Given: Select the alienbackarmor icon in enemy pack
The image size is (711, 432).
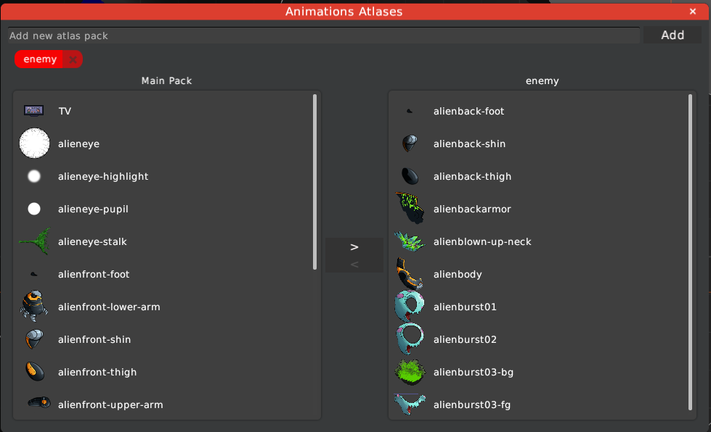Looking at the screenshot, I should [x=410, y=208].
